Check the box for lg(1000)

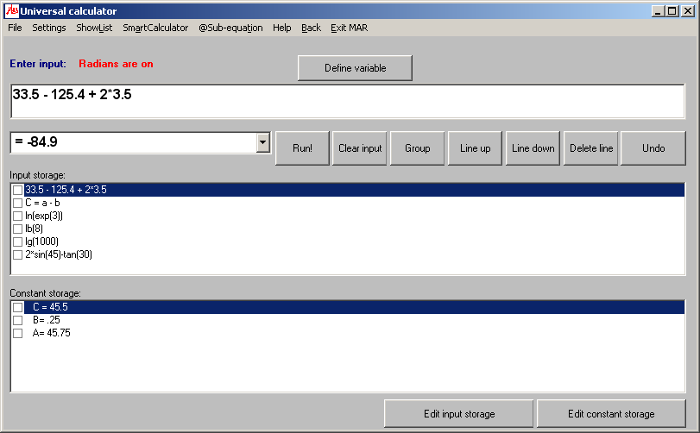[x=17, y=242]
